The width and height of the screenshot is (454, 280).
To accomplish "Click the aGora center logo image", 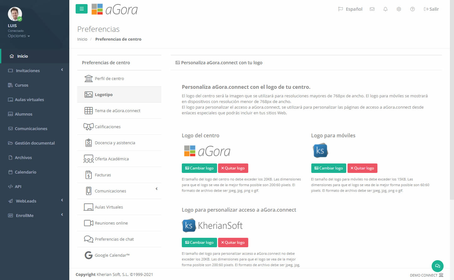I will click(x=207, y=151).
